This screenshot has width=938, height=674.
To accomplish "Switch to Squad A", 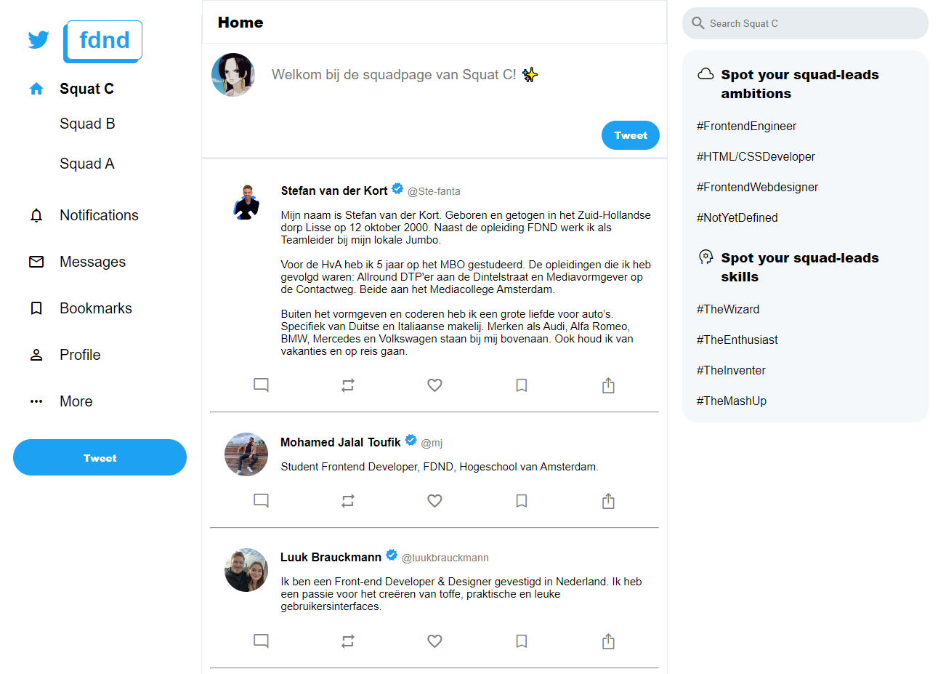I will (86, 164).
